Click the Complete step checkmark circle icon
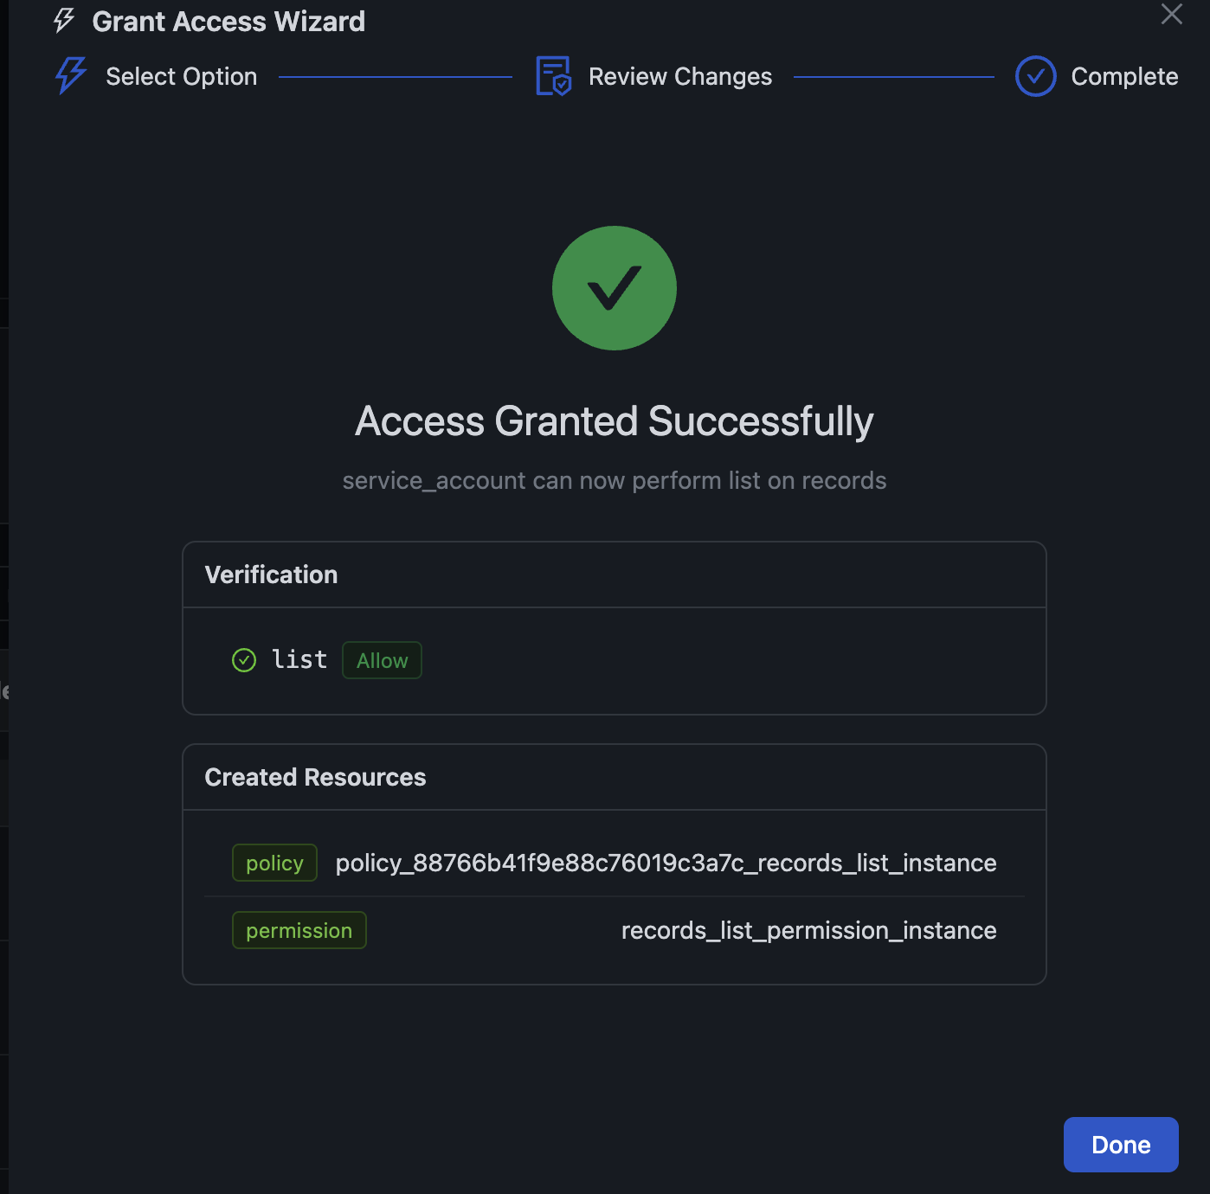This screenshot has height=1194, width=1210. [1035, 76]
